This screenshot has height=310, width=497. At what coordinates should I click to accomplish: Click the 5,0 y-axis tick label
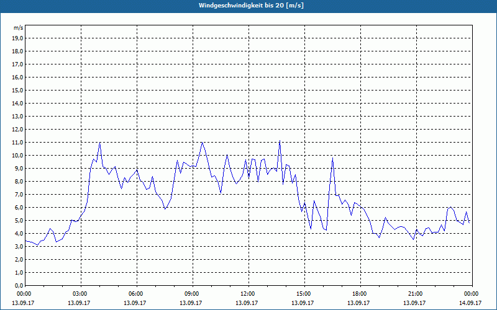coord(19,221)
